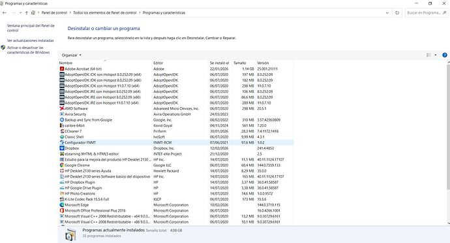Expand the chevron after Panel de control
The width and height of the screenshot is (450, 243).
tap(70, 12)
